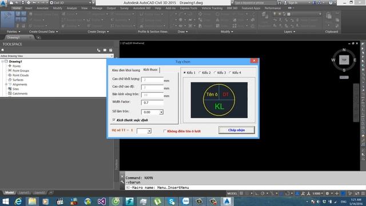This screenshot has height=206, width=366.
Task: Select Points in the Toolspace tree
Action: pos(17,66)
